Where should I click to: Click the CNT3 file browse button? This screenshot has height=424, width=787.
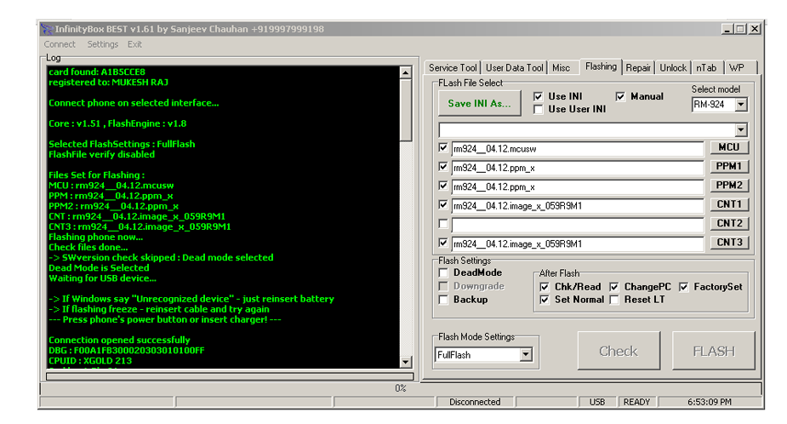tap(729, 242)
